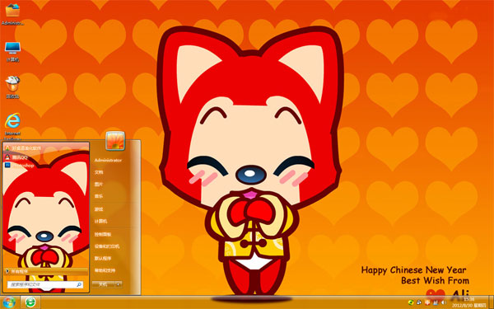
Task: Open 游戏 (Games) in Start menu
Action: point(99,209)
